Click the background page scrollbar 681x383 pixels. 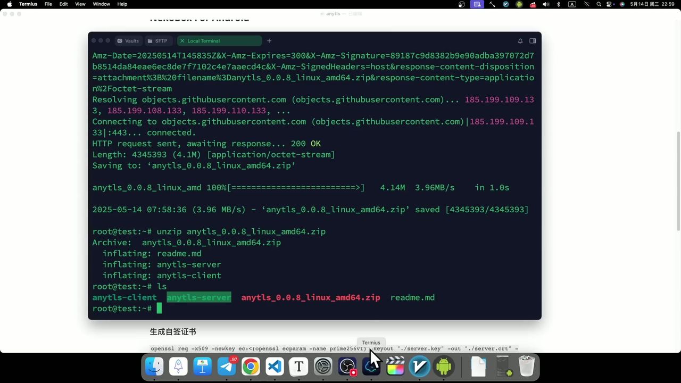point(677,181)
